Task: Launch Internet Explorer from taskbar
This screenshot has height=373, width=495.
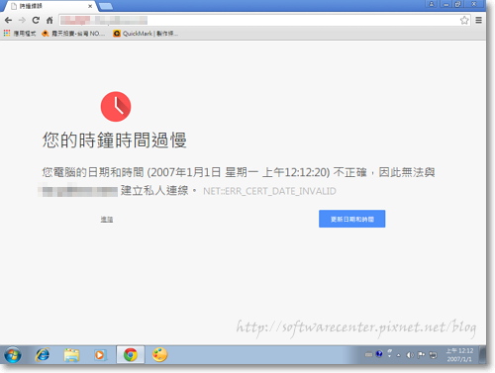Action: (x=43, y=355)
